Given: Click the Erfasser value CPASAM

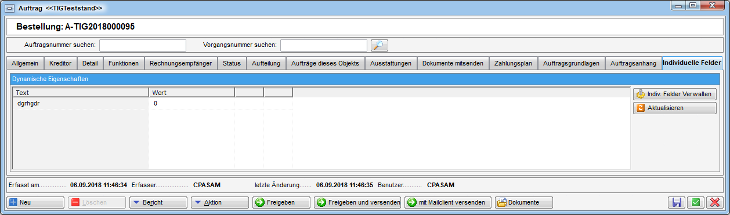Looking at the screenshot, I should point(207,185).
